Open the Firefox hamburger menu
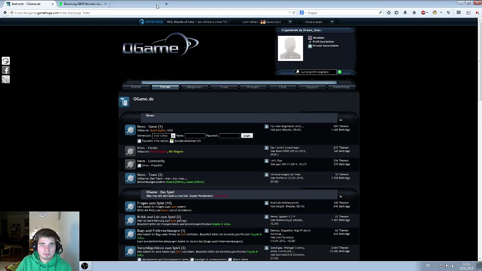 click(459, 13)
